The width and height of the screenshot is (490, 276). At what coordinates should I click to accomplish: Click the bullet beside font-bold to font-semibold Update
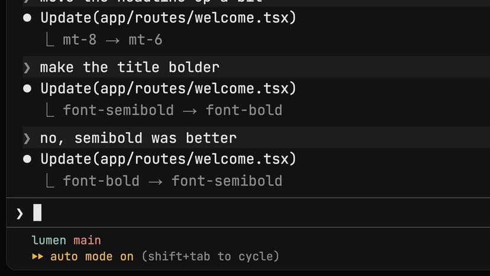point(27,159)
